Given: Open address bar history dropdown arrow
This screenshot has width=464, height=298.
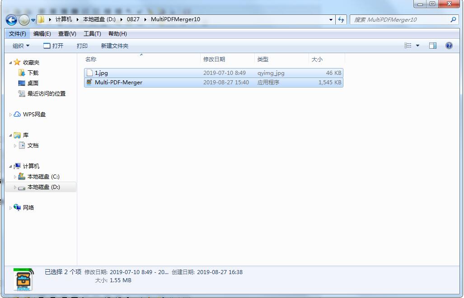Looking at the screenshot, I should tap(331, 20).
